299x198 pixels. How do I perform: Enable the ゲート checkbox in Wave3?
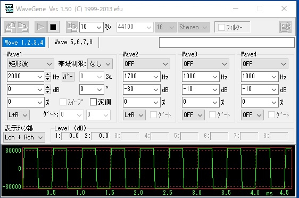pyautogui.click(x=212, y=115)
